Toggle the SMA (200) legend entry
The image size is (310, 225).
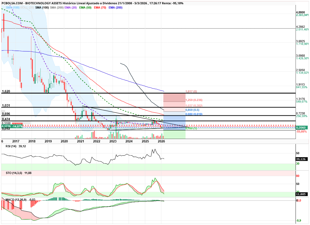(x=56, y=8)
